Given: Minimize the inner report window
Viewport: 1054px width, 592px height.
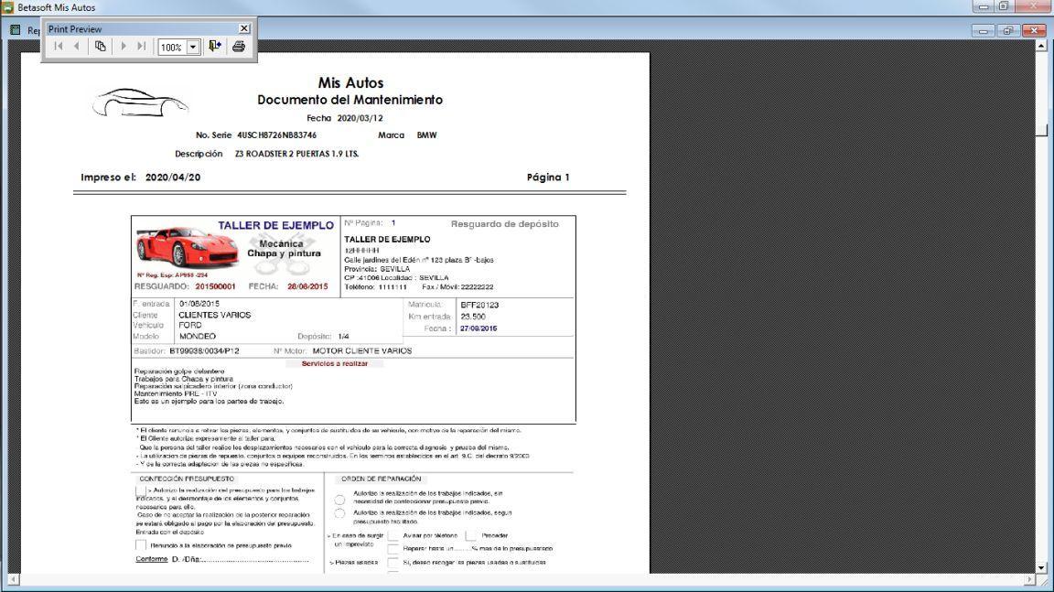Looking at the screenshot, I should click(x=982, y=30).
